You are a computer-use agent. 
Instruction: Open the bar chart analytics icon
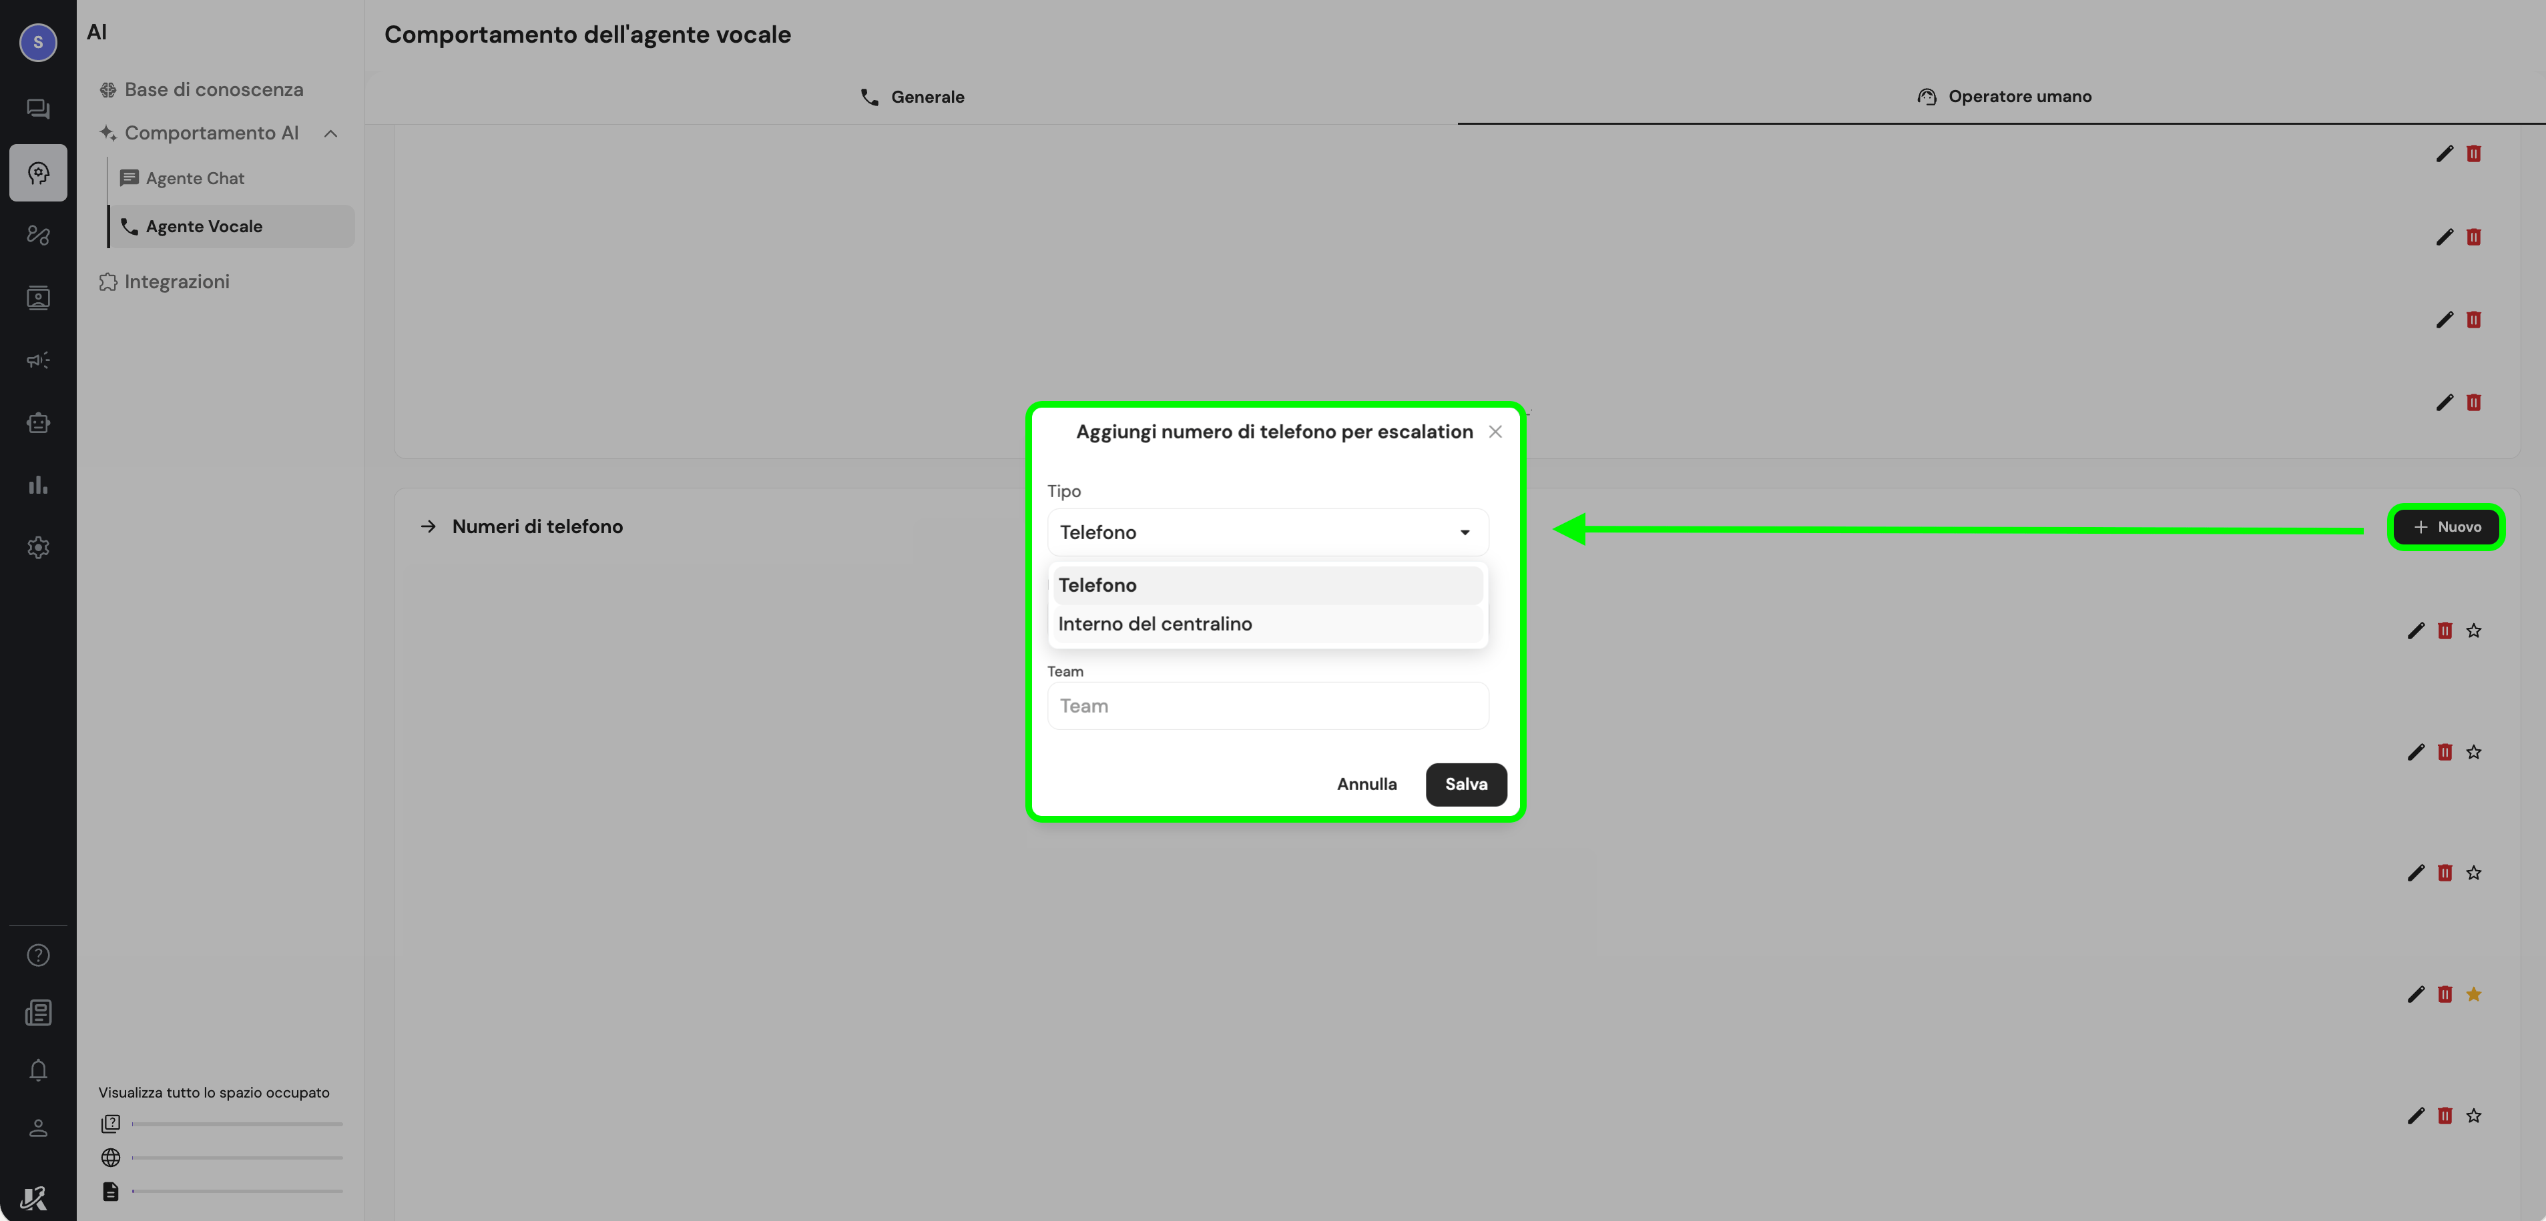(x=37, y=485)
